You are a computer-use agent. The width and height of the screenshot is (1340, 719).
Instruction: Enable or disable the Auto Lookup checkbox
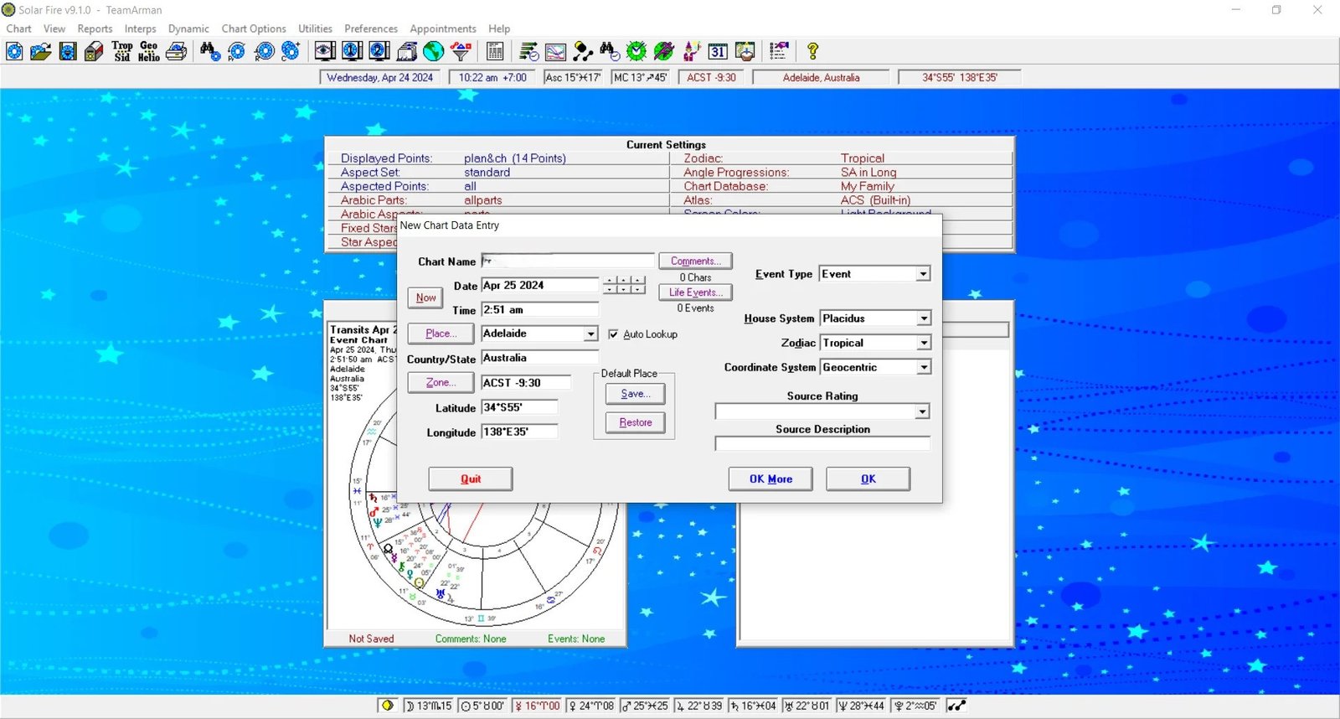pyautogui.click(x=613, y=334)
